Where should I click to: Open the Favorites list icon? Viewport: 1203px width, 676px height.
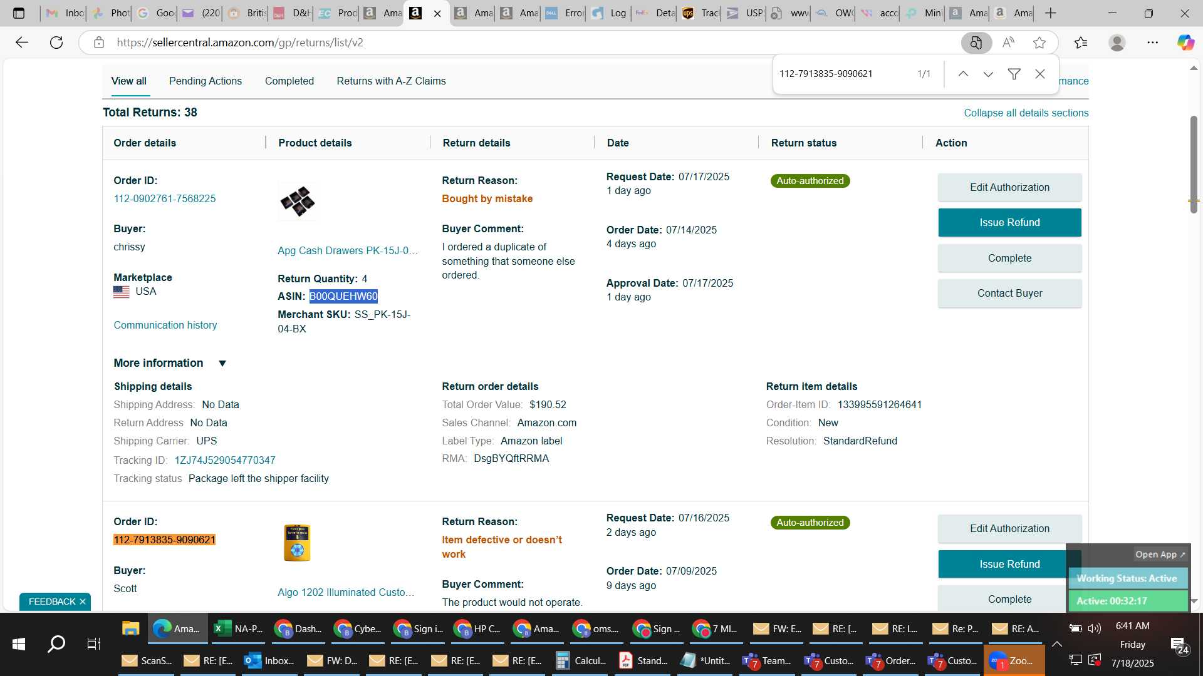[1081, 43]
